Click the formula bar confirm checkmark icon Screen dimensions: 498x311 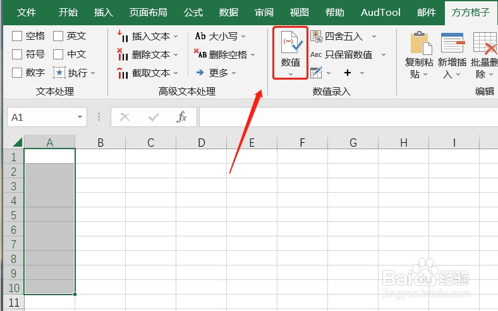pos(154,118)
